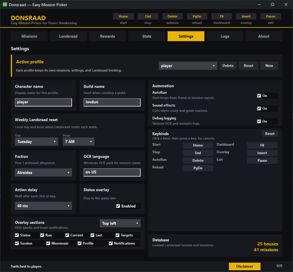Click the 0/0 counter in status bar
The image size is (293, 272).
(x=279, y=266)
